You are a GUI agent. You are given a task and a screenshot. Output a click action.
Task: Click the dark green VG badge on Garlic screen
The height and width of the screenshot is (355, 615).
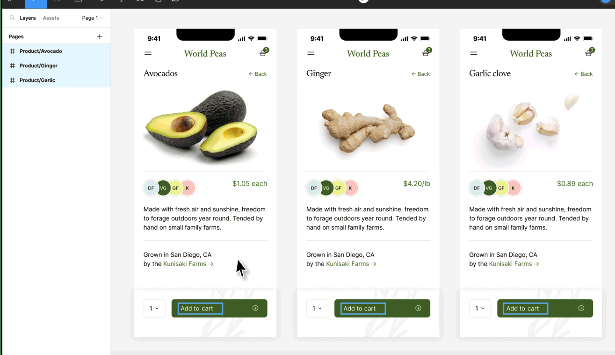(489, 188)
